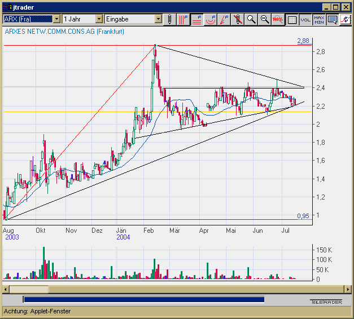Click the scrollbar right arrow
Viewport: 354px width, 319px height.
click(x=348, y=289)
